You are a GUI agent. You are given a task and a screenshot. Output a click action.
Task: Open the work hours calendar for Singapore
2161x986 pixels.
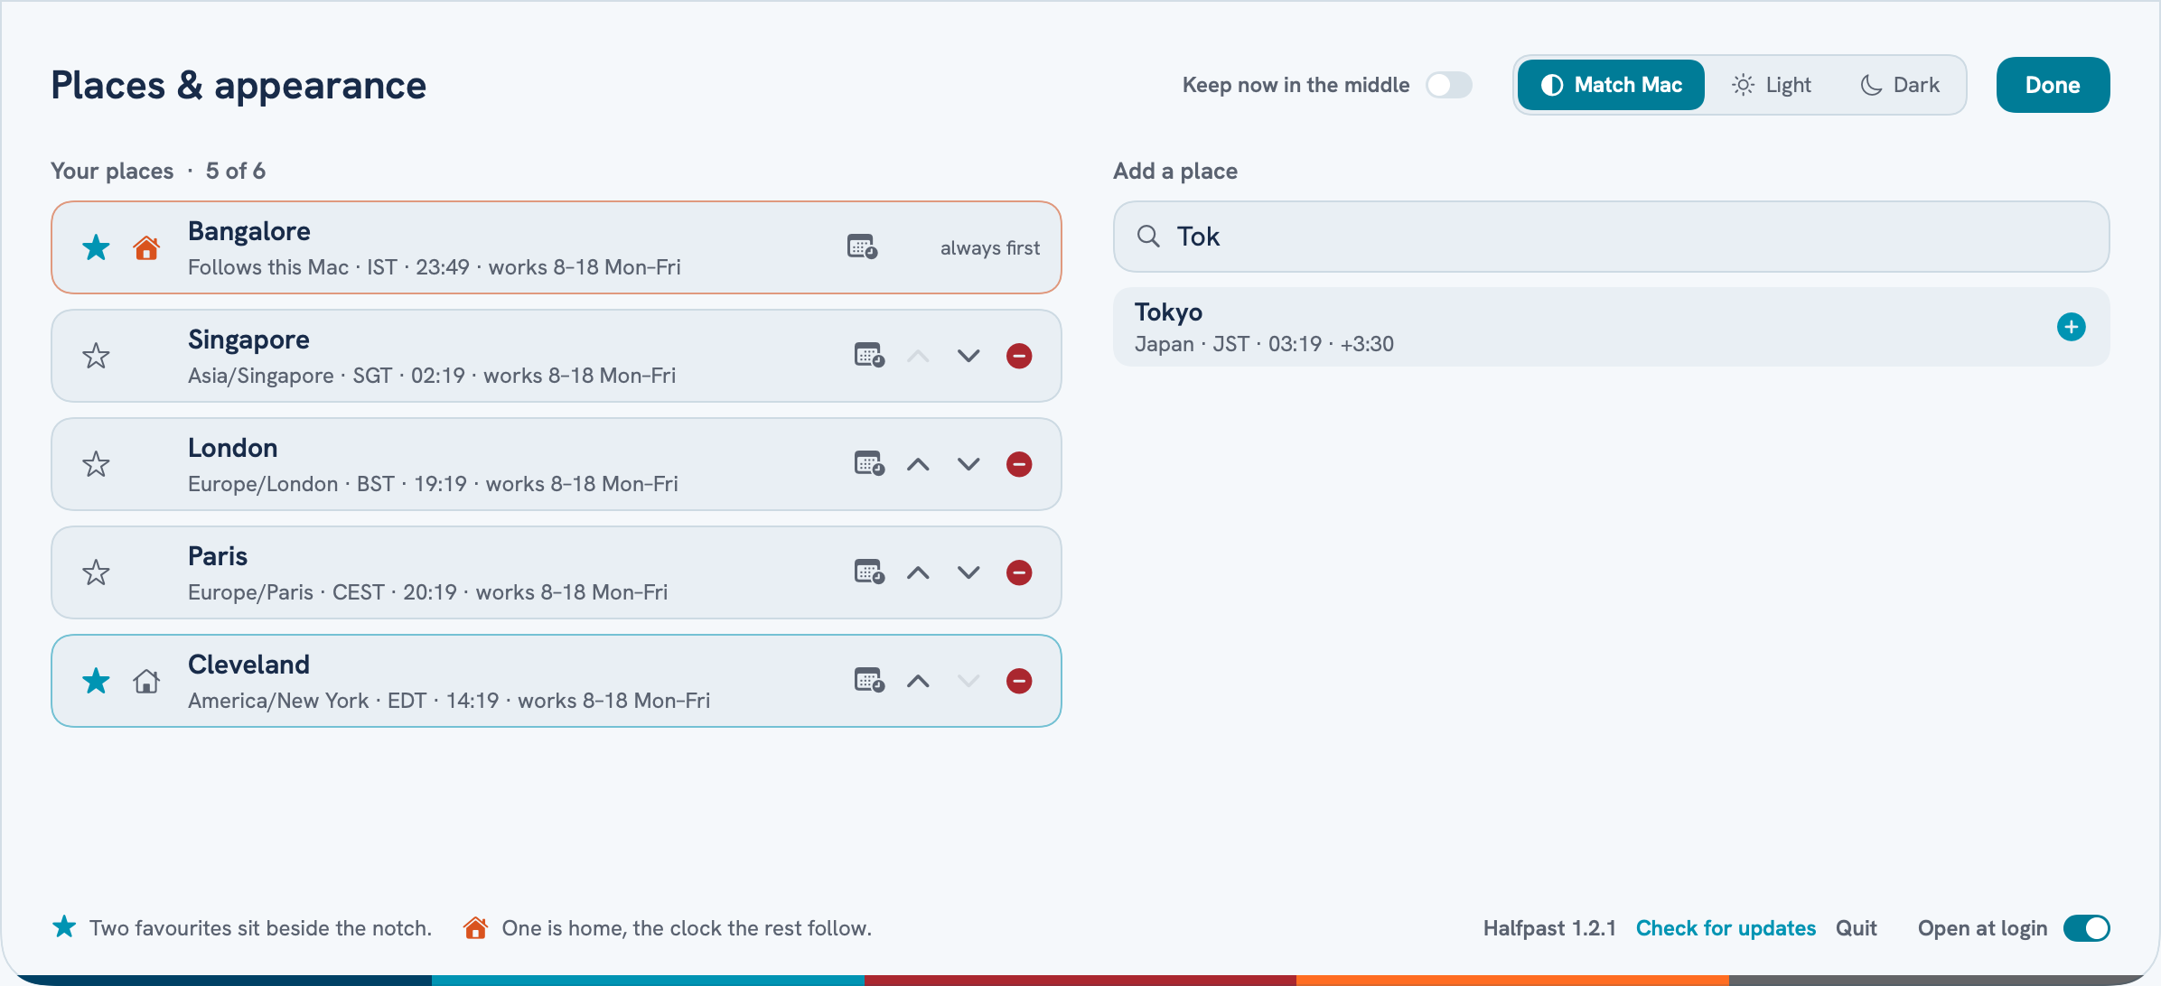[869, 355]
